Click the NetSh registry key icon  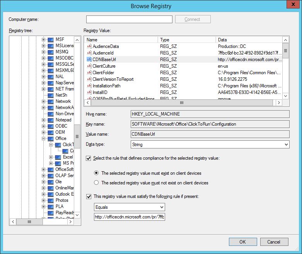coord(51,95)
